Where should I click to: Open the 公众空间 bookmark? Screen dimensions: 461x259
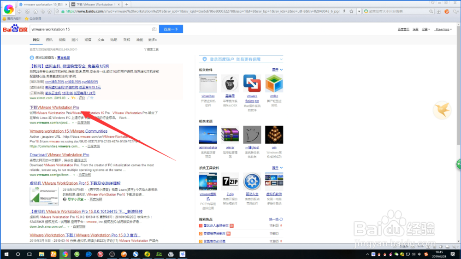pyautogui.click(x=33, y=18)
